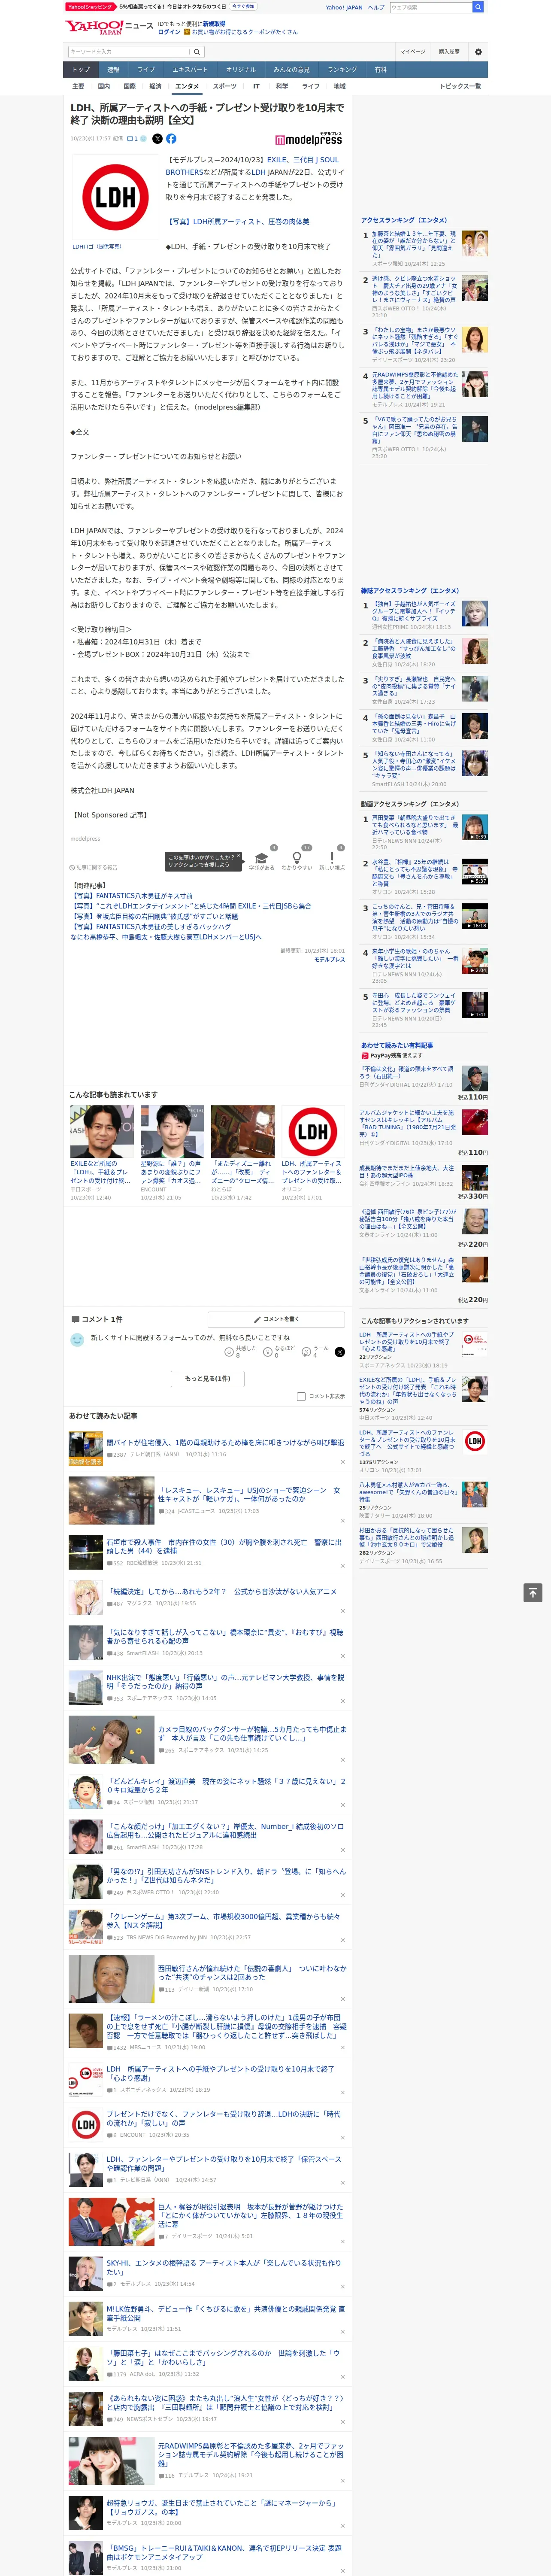Click the 新しい視点 exclamation reaction
Viewport: 551px width, 2576px height.
[x=332, y=860]
